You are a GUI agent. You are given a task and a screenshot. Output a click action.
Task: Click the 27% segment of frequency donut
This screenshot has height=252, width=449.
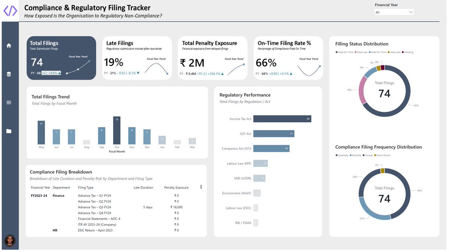370,212
